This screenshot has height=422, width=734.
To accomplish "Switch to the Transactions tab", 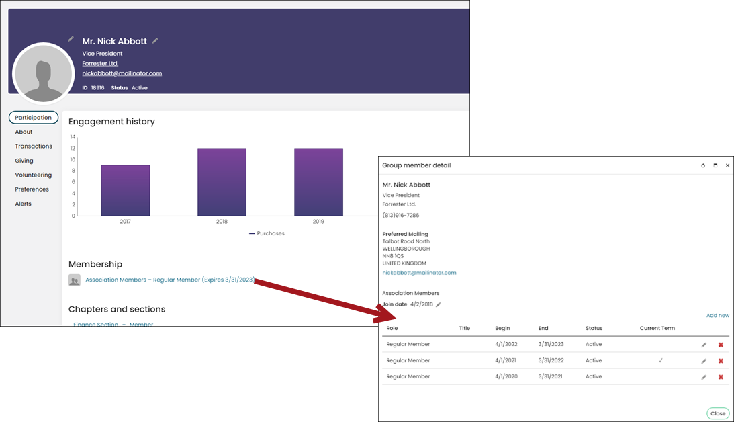I will point(33,146).
